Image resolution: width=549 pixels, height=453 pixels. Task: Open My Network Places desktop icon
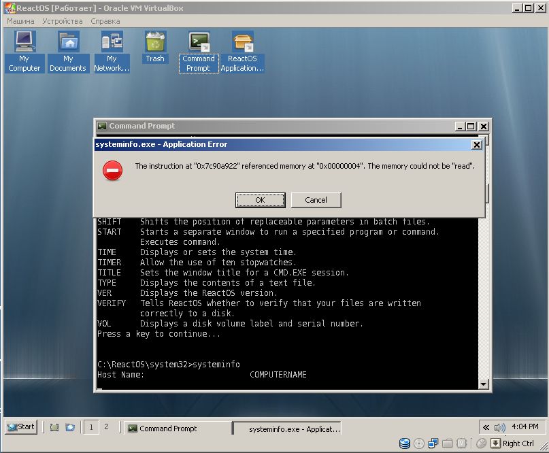click(112, 51)
